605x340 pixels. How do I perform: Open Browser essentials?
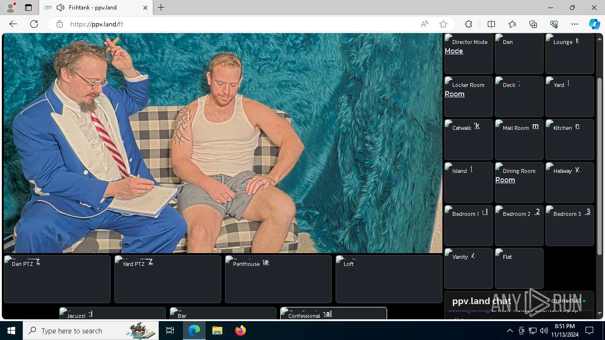click(554, 24)
